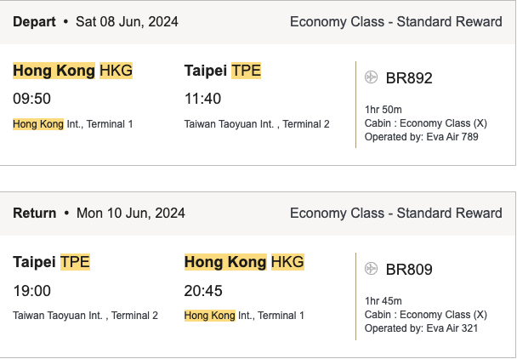
Task: Click the 11:40 arrival time
Action: [x=202, y=99]
